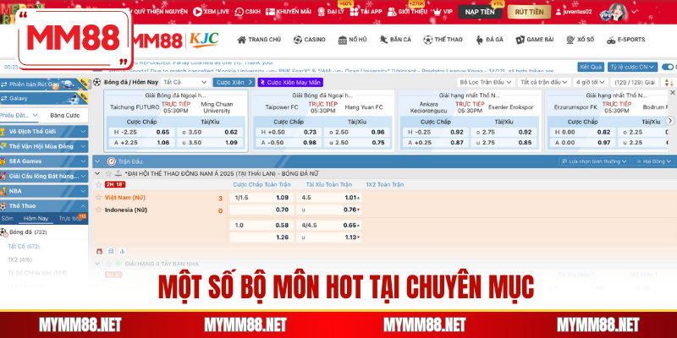Switch to the Hôm Nay tab
This screenshot has width=677, height=338.
[x=36, y=219]
